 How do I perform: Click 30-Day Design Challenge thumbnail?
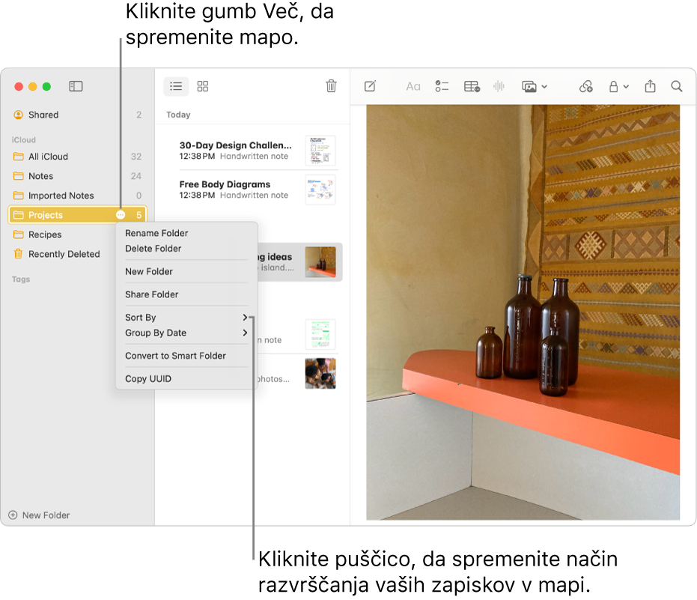coord(320,151)
